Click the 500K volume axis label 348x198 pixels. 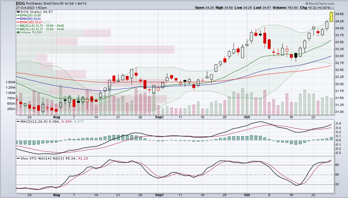[x=11, y=104]
